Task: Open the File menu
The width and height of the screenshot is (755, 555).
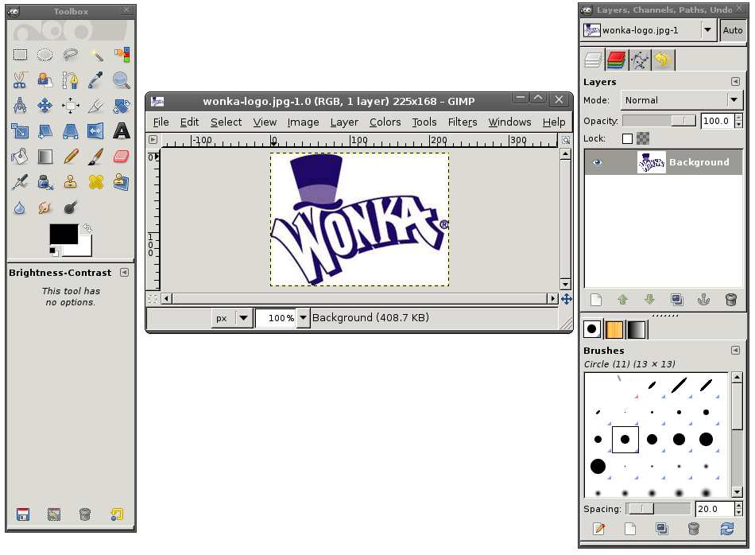Action: tap(161, 122)
